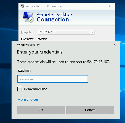Viewport: 125px width, 123px height.
Task: Focus the Password input field
Action: click(x=53, y=79)
